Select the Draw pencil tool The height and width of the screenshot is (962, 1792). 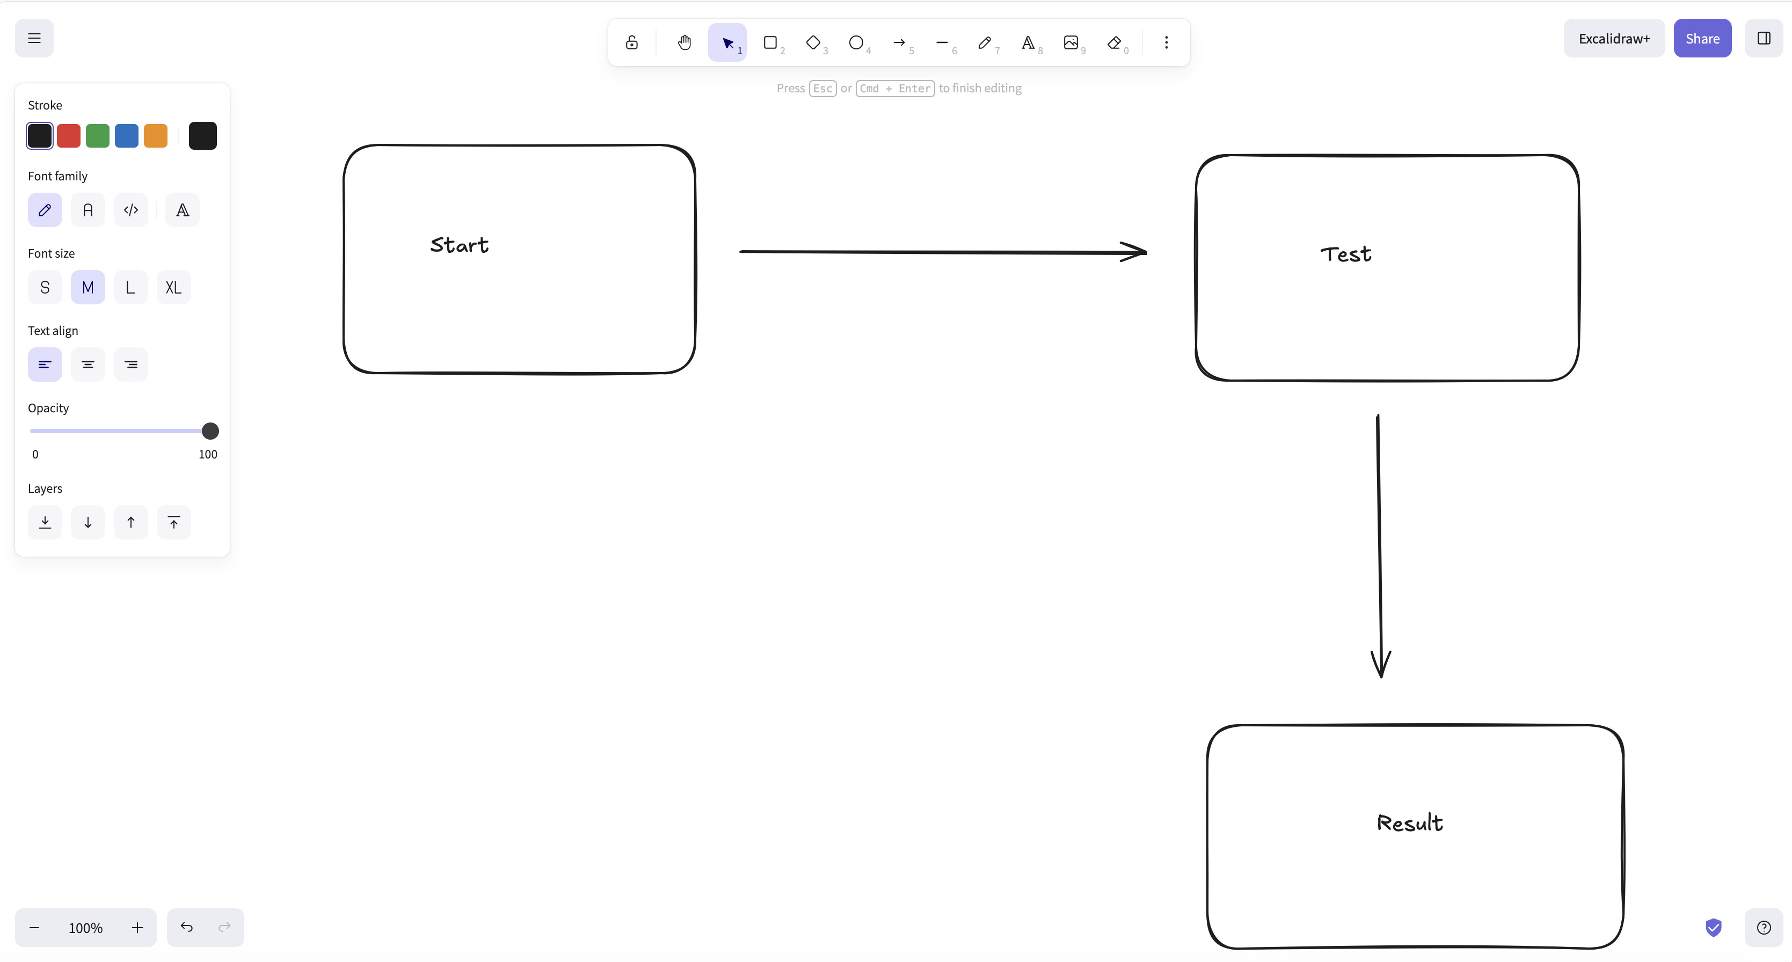pos(985,42)
